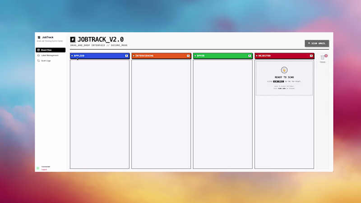Click the pointing-hand icon above READY TO SCAN
This screenshot has height=203, width=361.
tap(284, 70)
